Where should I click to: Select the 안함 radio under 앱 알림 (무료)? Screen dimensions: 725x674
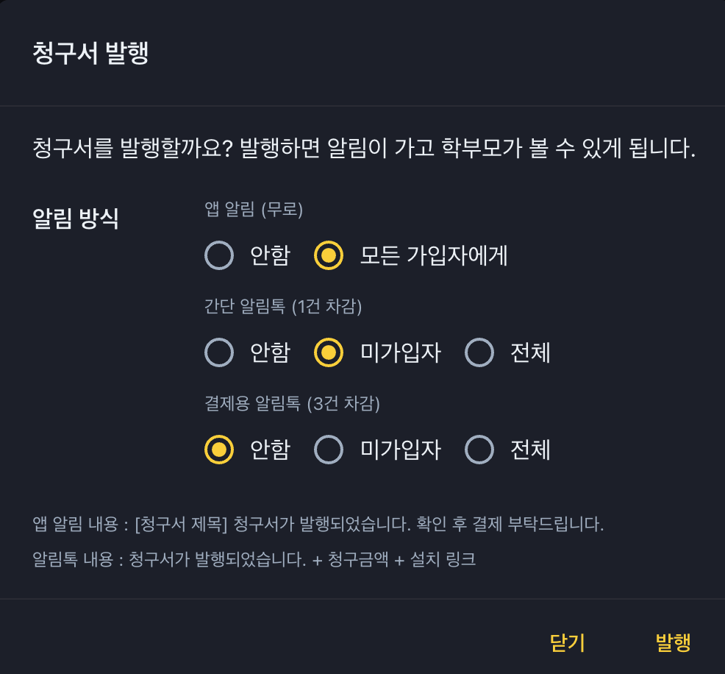pyautogui.click(x=219, y=256)
